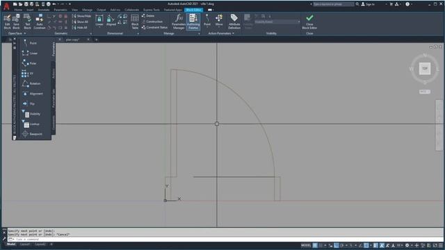This screenshot has width=445, height=250.
Task: Open the Dimensional panel dialog launcher arrow
Action: coord(138,34)
